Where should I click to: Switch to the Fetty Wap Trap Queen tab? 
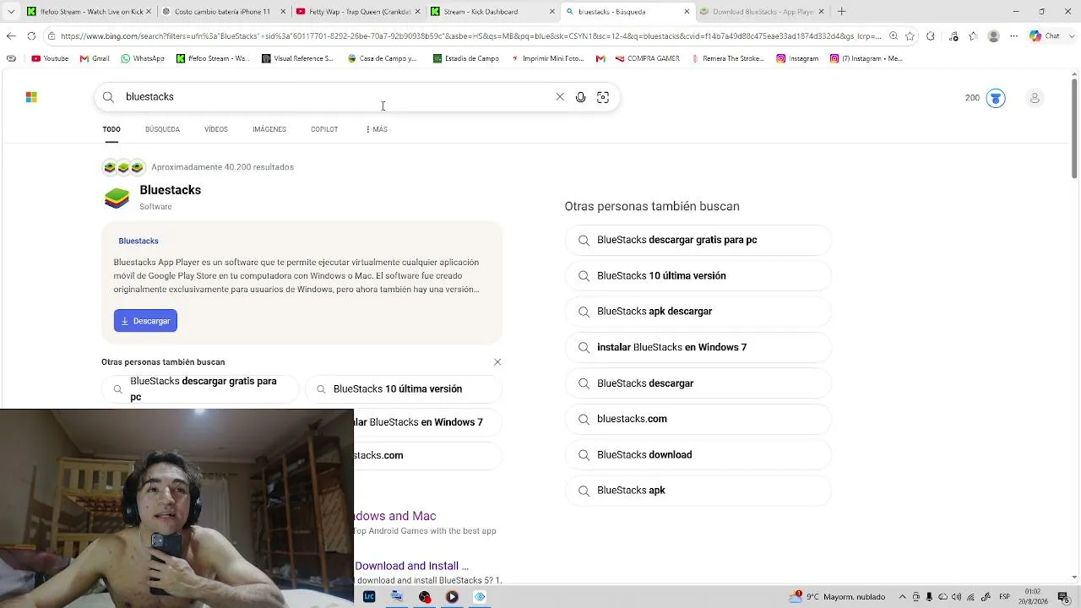[357, 12]
